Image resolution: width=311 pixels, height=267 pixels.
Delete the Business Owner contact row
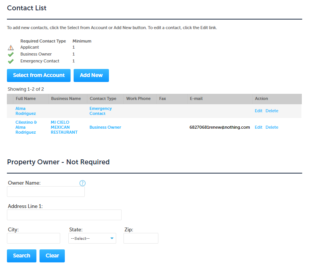(272, 127)
